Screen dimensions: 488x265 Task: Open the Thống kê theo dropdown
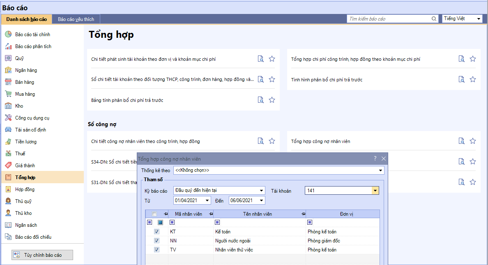[380, 171]
